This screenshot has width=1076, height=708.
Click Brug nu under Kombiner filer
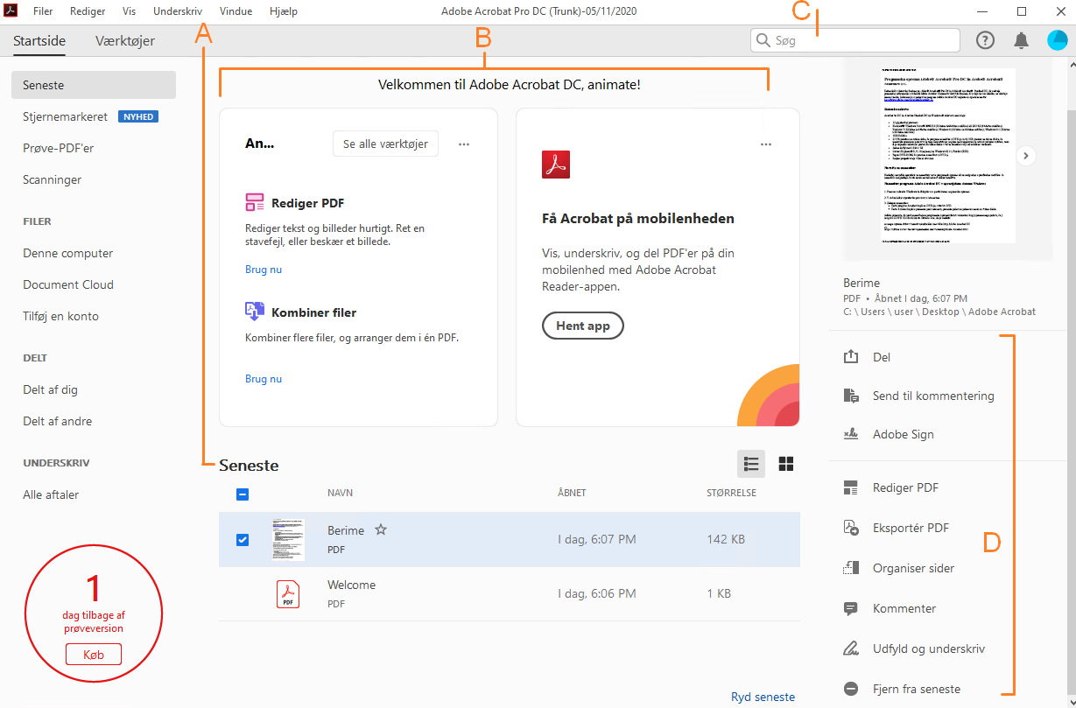(x=264, y=379)
